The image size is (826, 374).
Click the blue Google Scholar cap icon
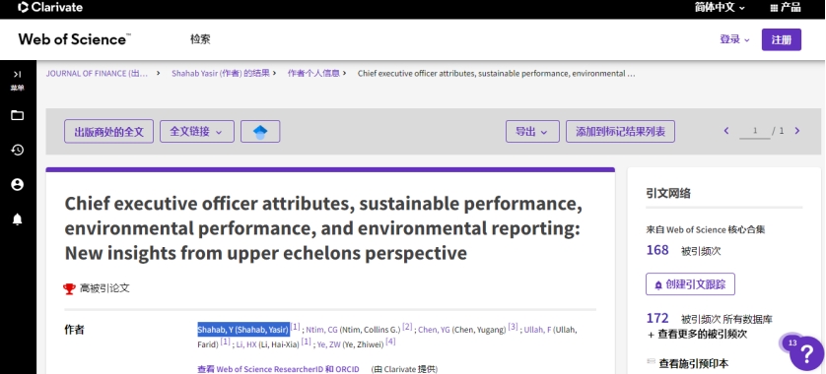coord(260,132)
